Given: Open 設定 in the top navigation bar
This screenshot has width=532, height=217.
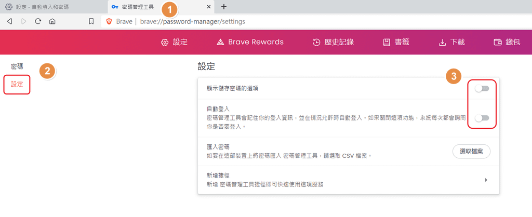Looking at the screenshot, I should [174, 43].
